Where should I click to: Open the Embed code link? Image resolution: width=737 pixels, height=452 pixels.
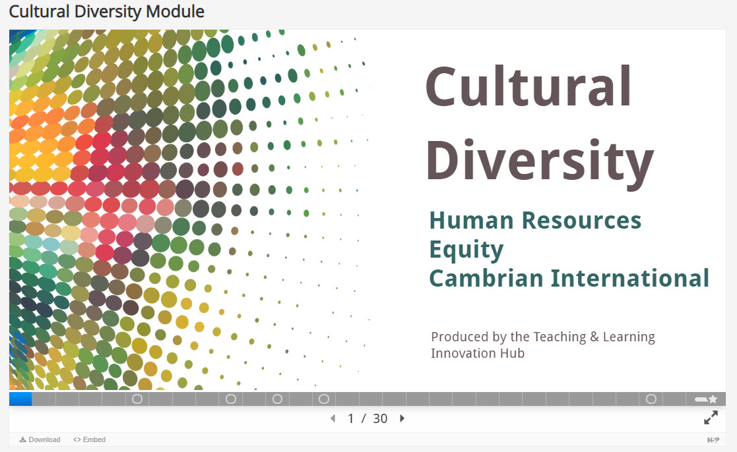tap(89, 439)
